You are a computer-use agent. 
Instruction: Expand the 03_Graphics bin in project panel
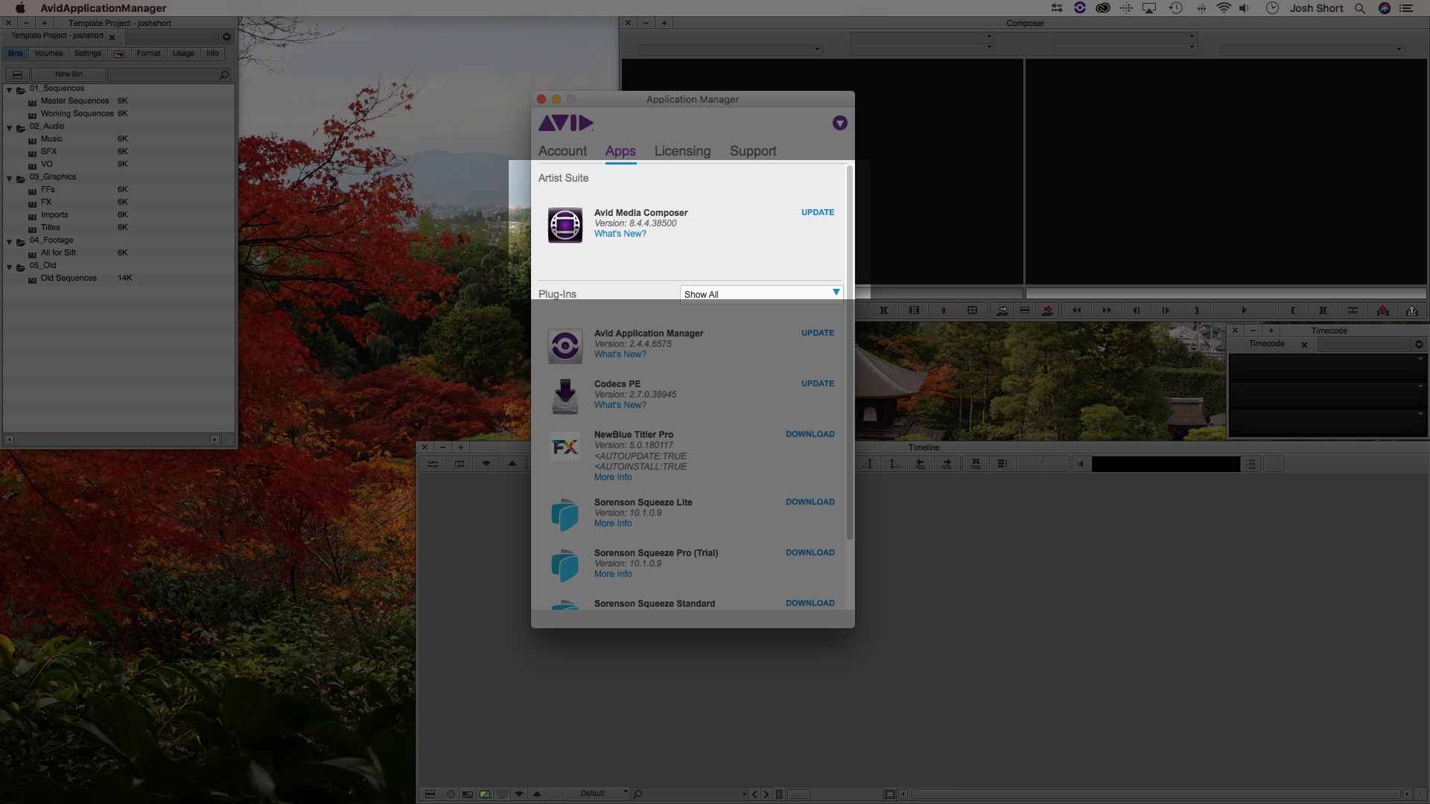click(x=10, y=176)
